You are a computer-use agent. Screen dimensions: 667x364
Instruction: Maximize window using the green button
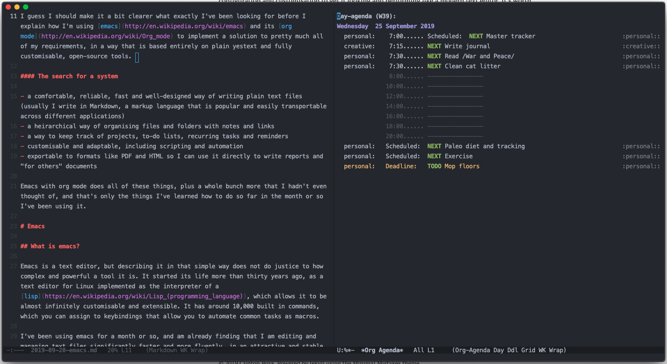(x=26, y=7)
